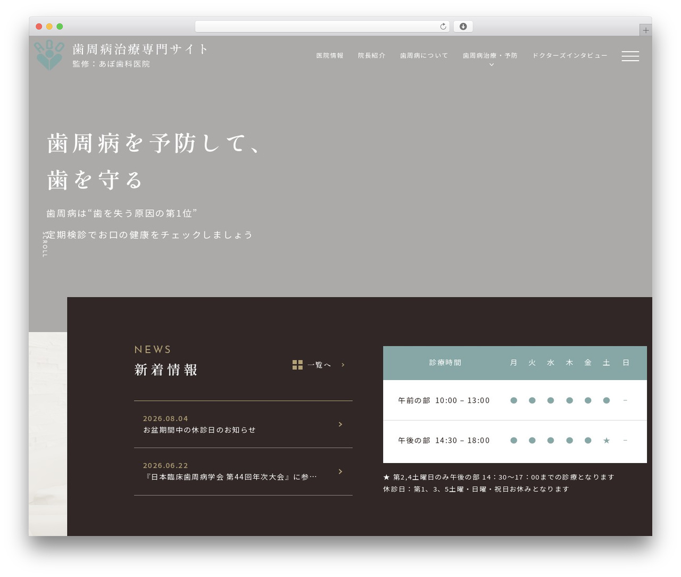
Task: Click the Saturday morning availability dot
Action: point(606,400)
